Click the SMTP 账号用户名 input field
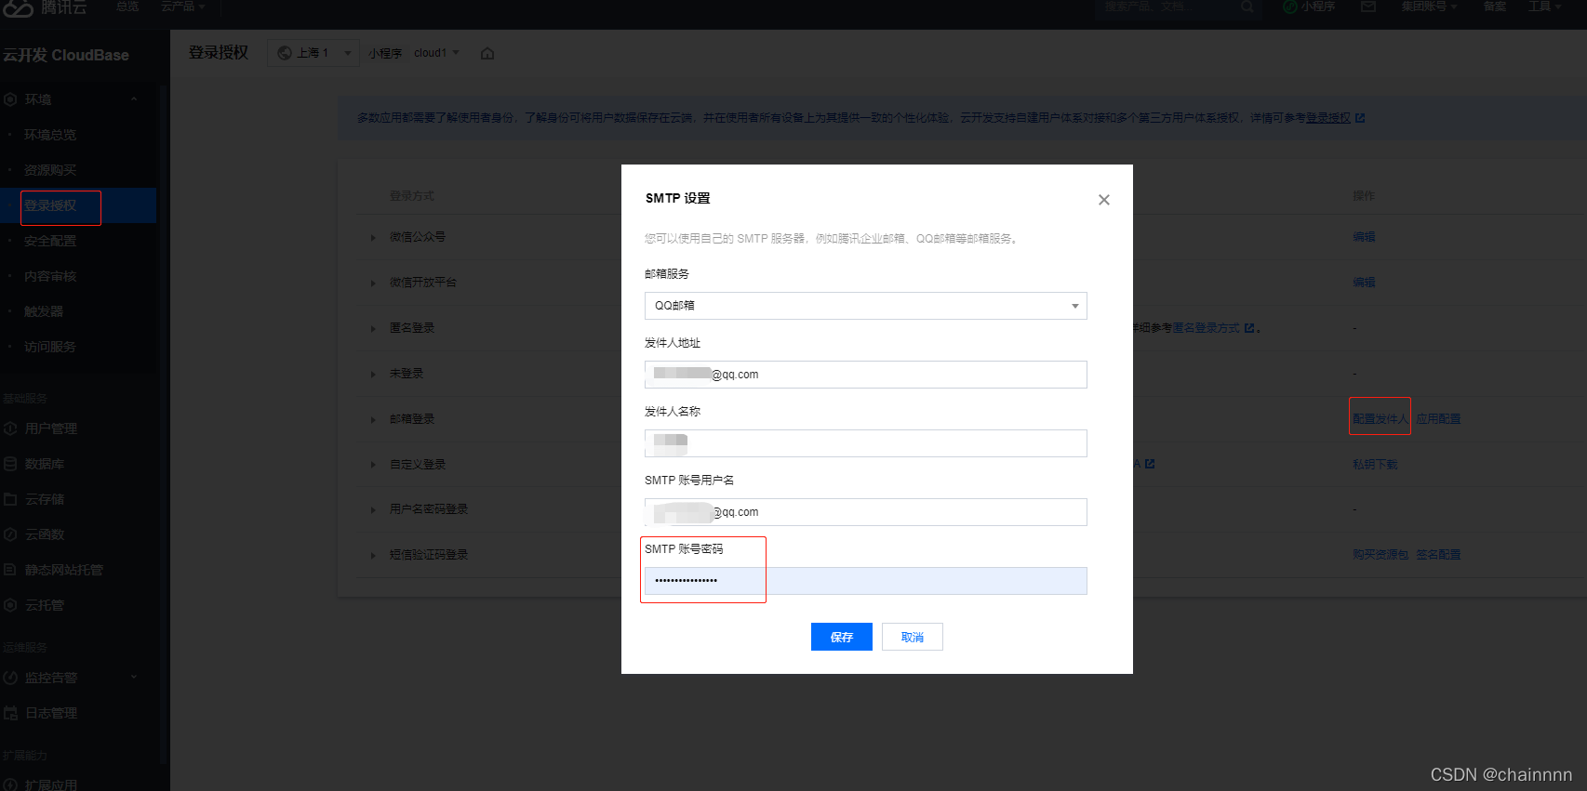 865,512
